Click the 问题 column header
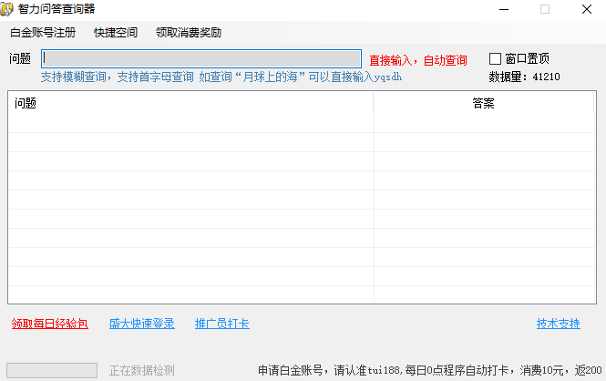 point(191,103)
